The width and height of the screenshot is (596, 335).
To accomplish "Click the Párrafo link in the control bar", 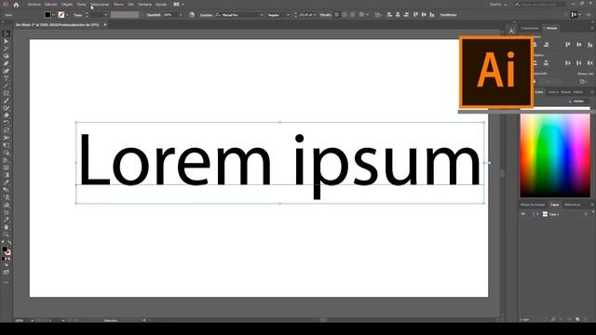I will tap(325, 15).
